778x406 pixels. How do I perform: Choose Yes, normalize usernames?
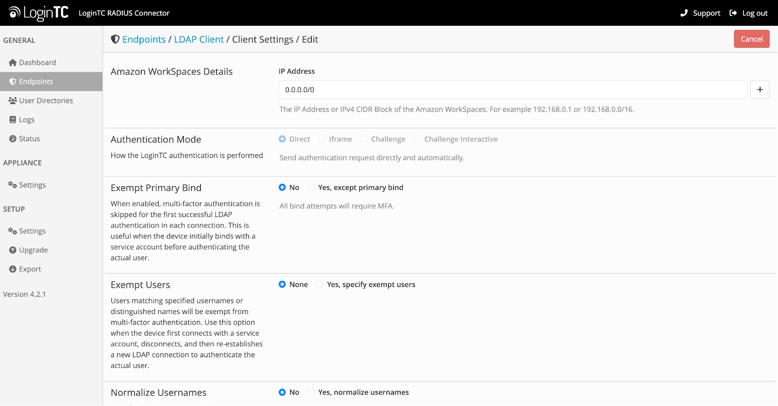tap(311, 392)
